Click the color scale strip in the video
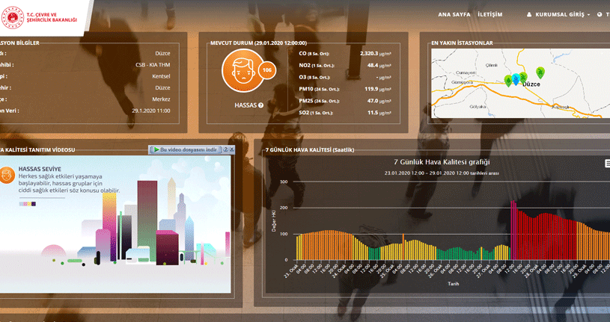Image resolution: width=610 pixels, height=322 pixels. click(x=28, y=204)
